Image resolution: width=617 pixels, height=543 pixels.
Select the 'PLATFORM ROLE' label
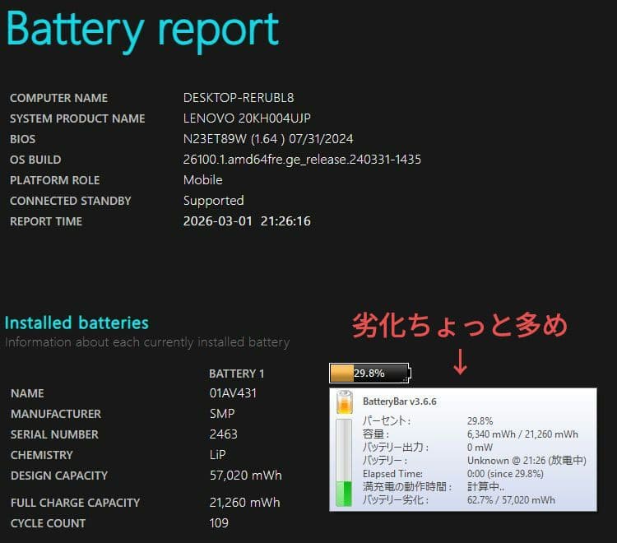[54, 180]
